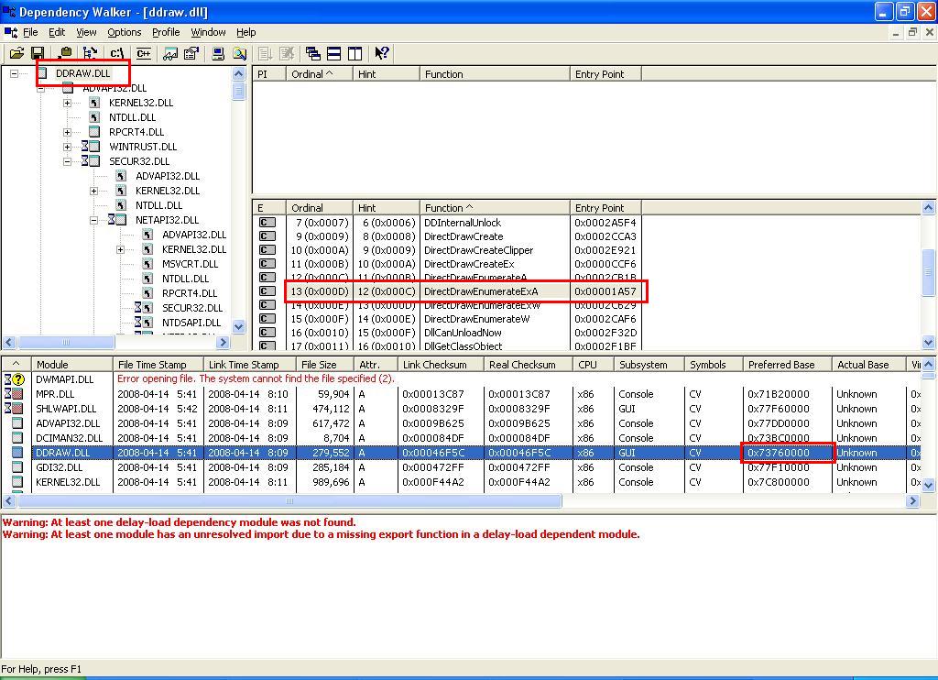Click the Tile Vertically toolbar icon
Image resolution: width=938 pixels, height=680 pixels.
point(354,53)
